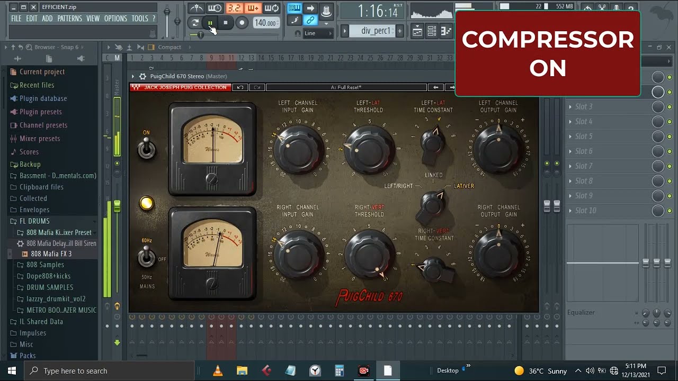Click the Waves undo button
This screenshot has width=678, height=381.
240,87
